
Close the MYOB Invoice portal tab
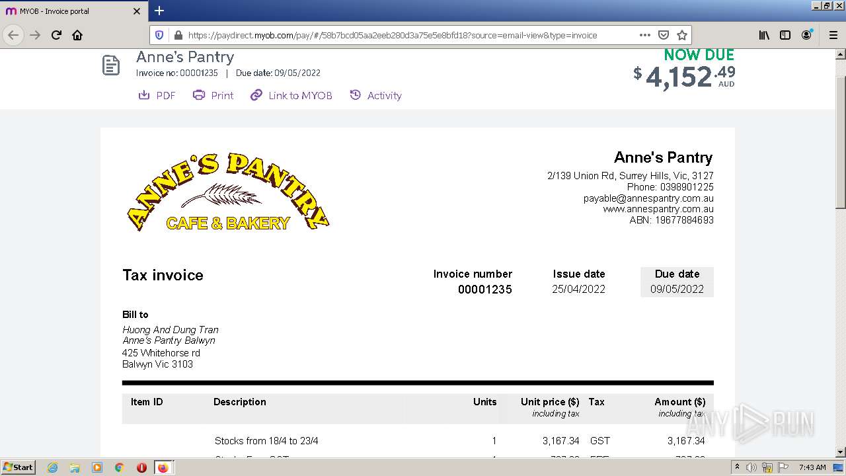tap(137, 11)
